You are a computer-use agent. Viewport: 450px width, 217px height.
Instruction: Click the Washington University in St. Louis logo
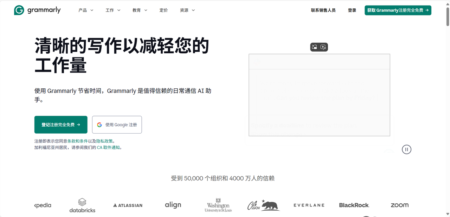pyautogui.click(x=218, y=205)
